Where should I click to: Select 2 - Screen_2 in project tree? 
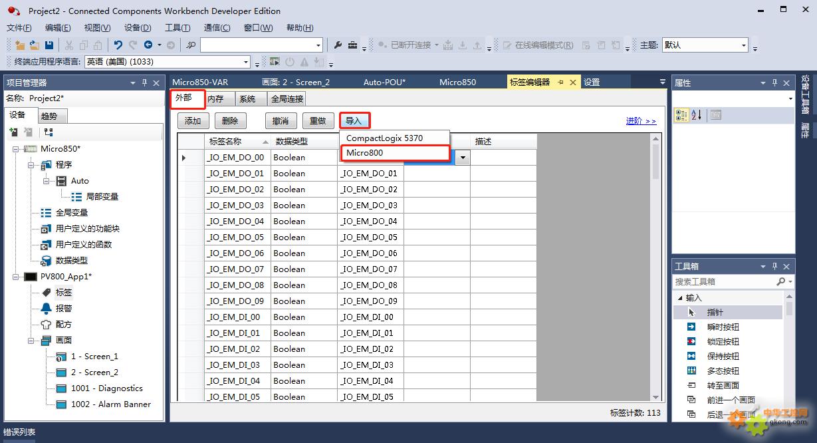coord(94,372)
